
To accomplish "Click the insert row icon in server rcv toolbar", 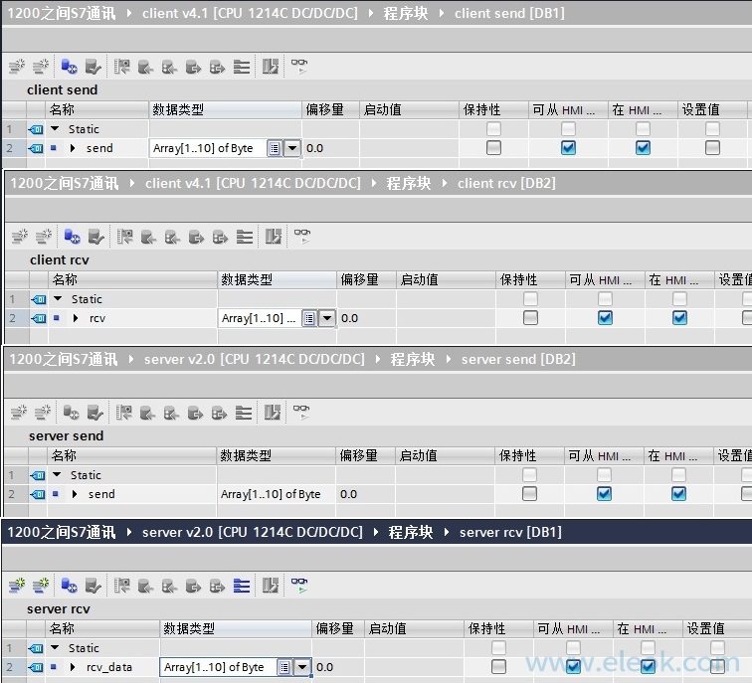I will tap(16, 586).
